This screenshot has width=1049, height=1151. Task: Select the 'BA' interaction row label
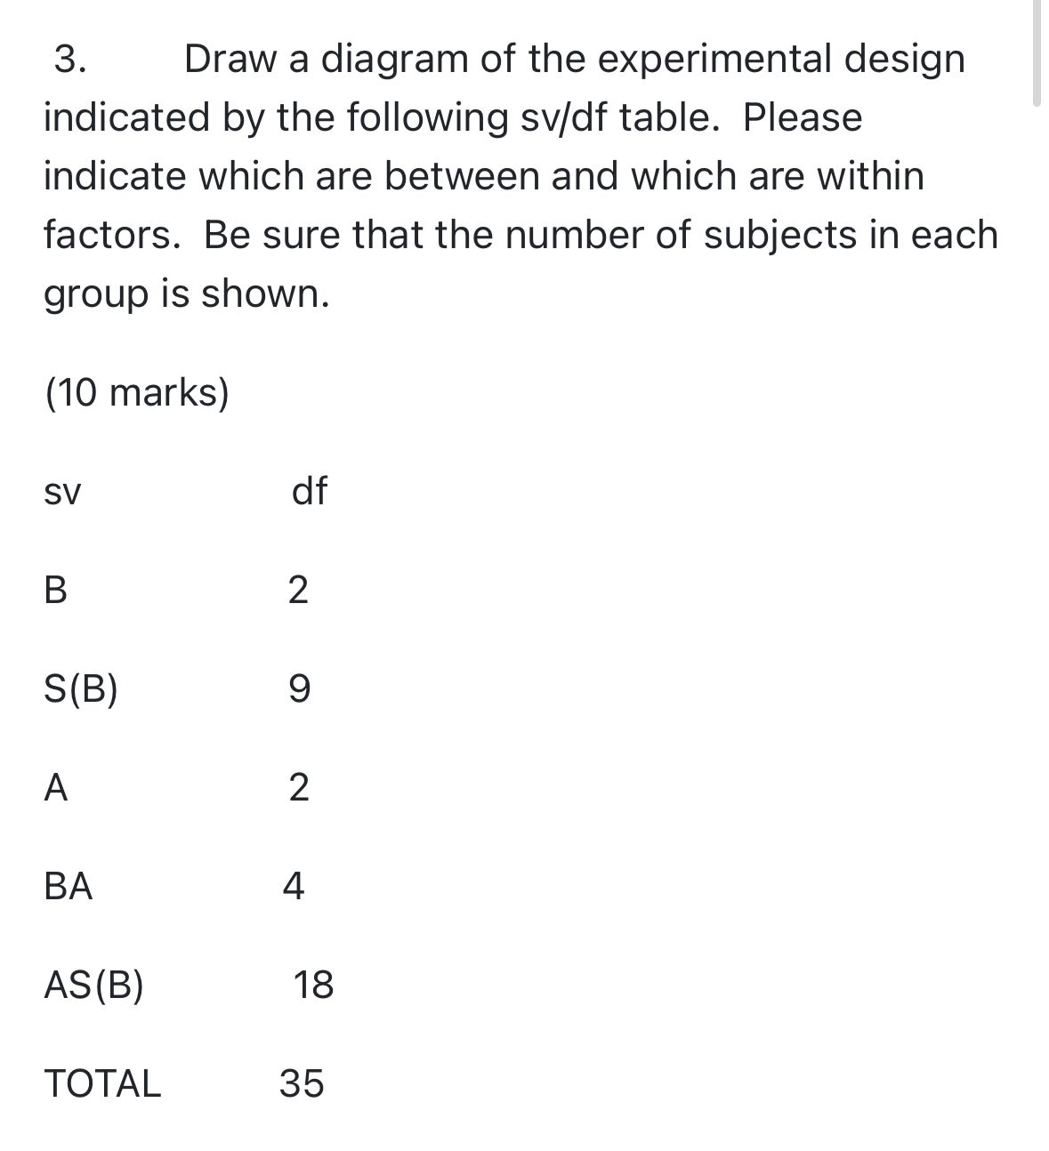click(x=69, y=886)
